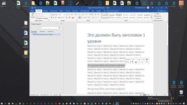This screenshot has width=187, height=105.
Task: Click the Найти (Find) button
Action: [x=157, y=14]
